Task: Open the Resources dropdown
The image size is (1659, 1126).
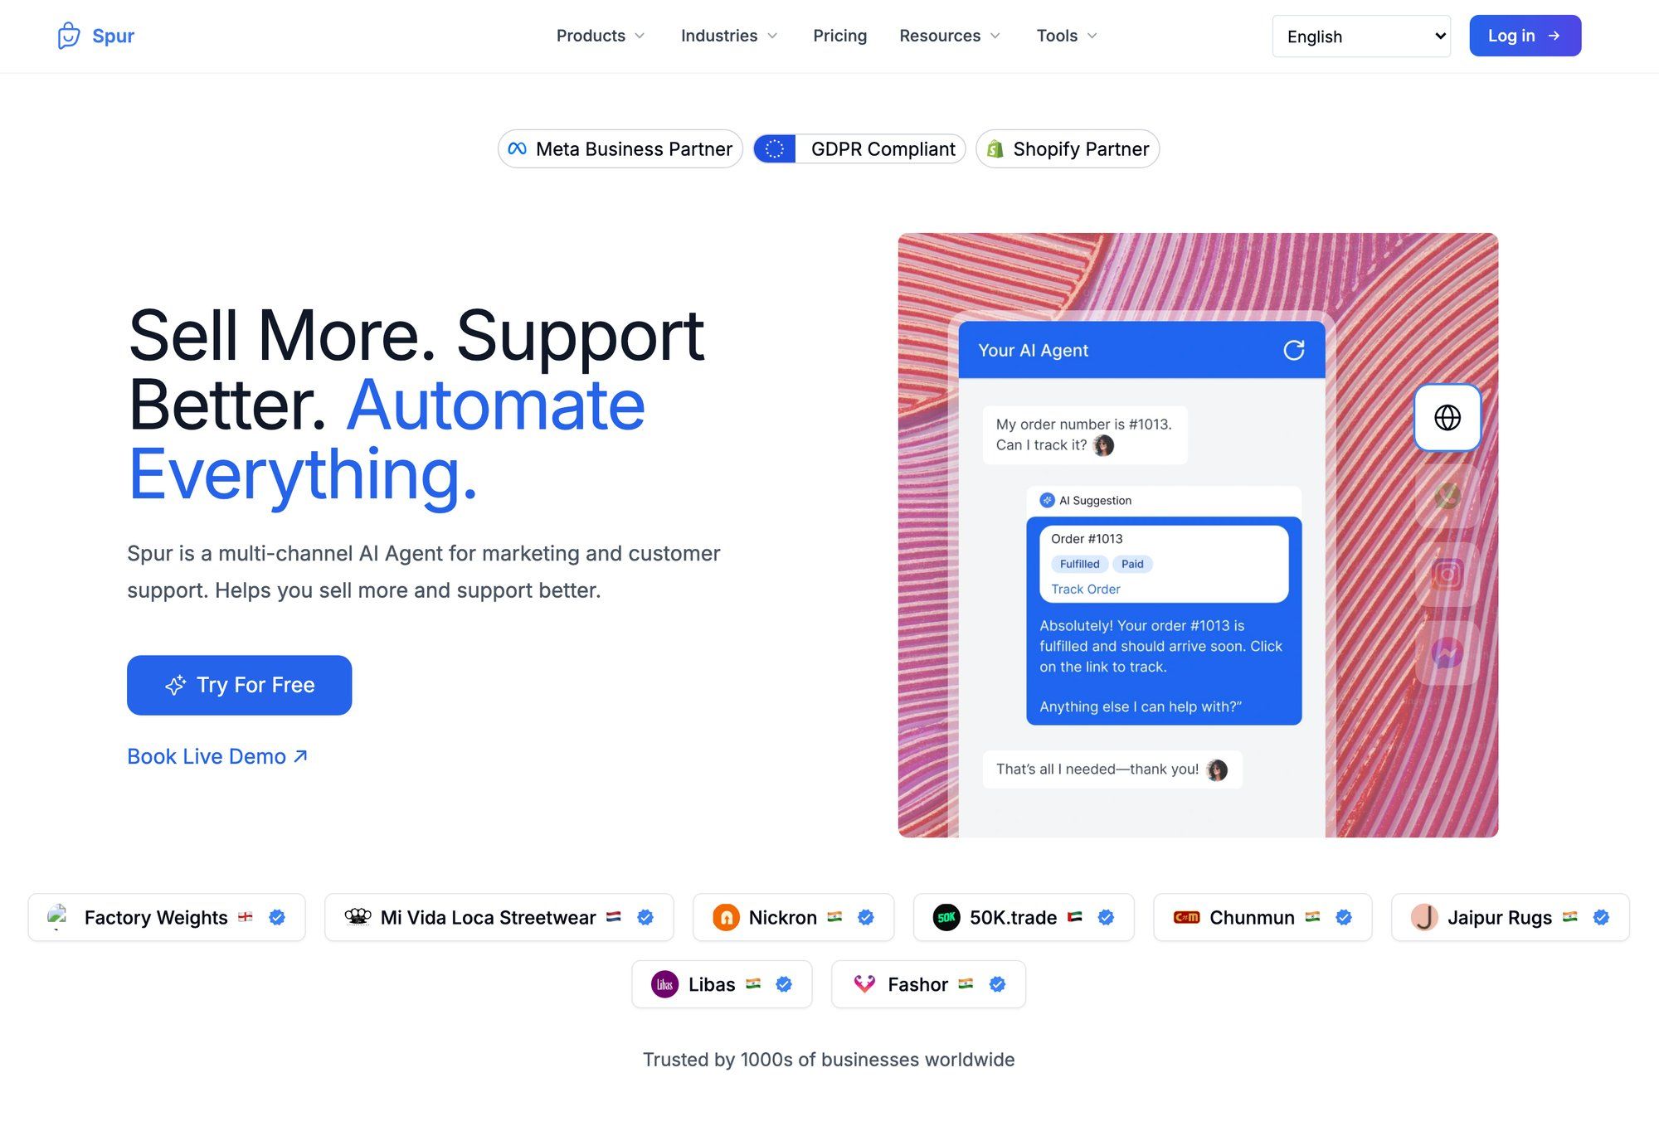Action: click(950, 36)
